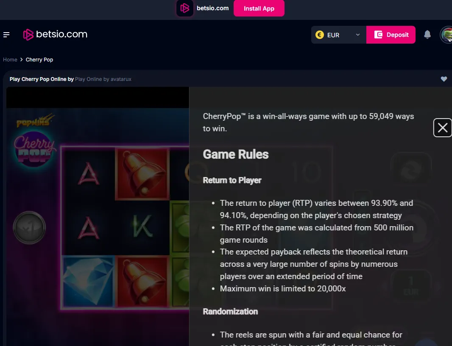
Task: Click the Install App button
Action: [259, 8]
